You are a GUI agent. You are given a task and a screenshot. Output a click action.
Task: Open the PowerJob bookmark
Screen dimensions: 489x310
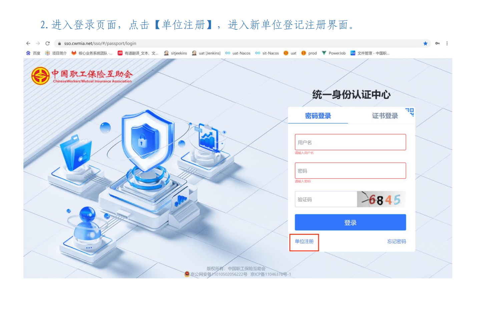click(334, 53)
